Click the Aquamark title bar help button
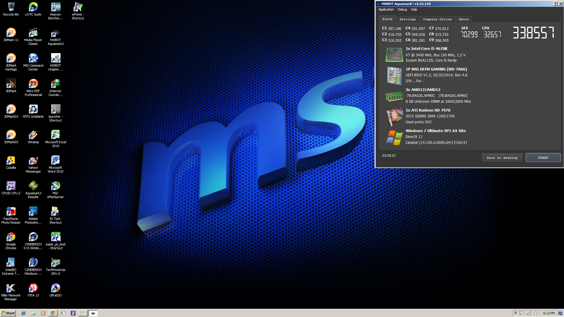Screen dimensions: 564x317 click(555, 4)
